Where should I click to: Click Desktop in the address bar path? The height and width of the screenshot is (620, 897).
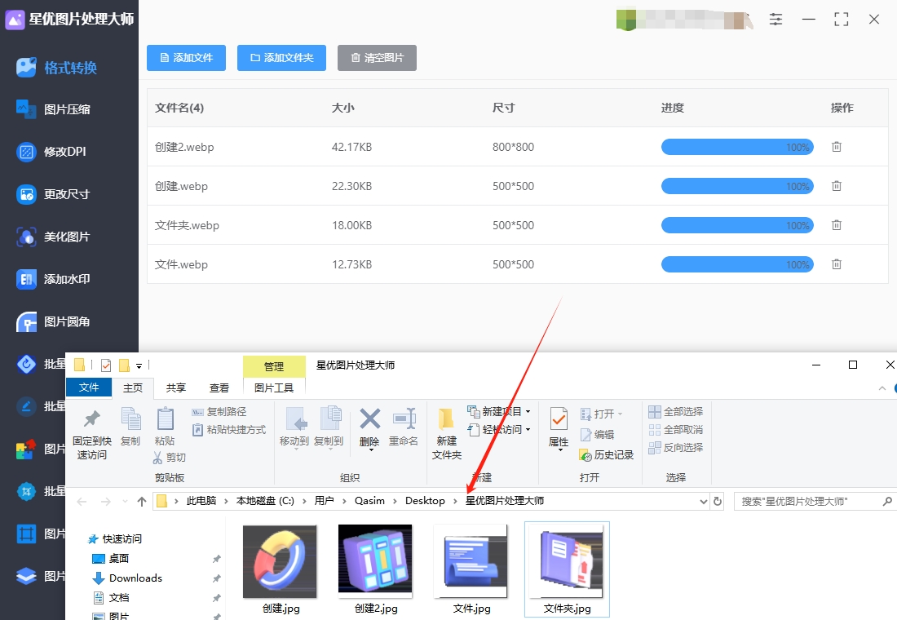[x=425, y=501]
